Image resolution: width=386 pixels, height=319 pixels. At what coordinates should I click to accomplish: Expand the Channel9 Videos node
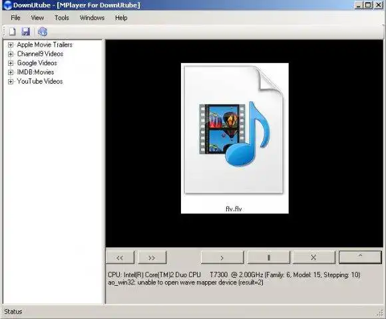[11, 54]
